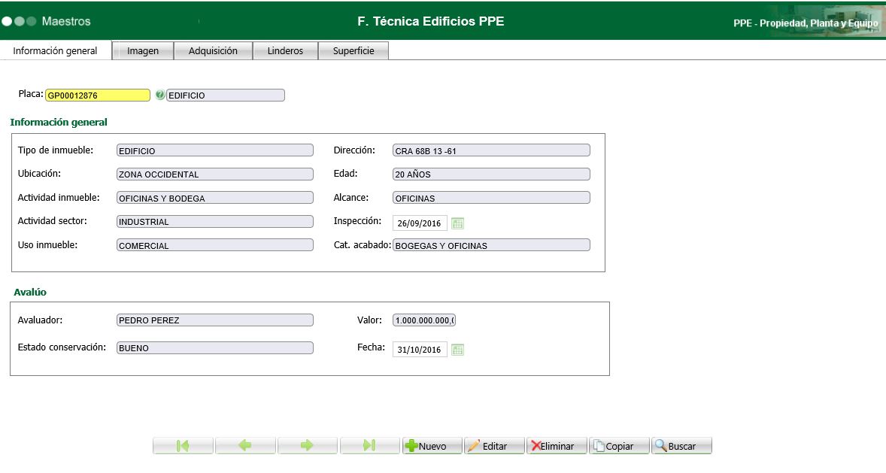The height and width of the screenshot is (473, 886).
Task: Click the Avaluador field PEDRO PEREZ
Action: click(x=214, y=320)
